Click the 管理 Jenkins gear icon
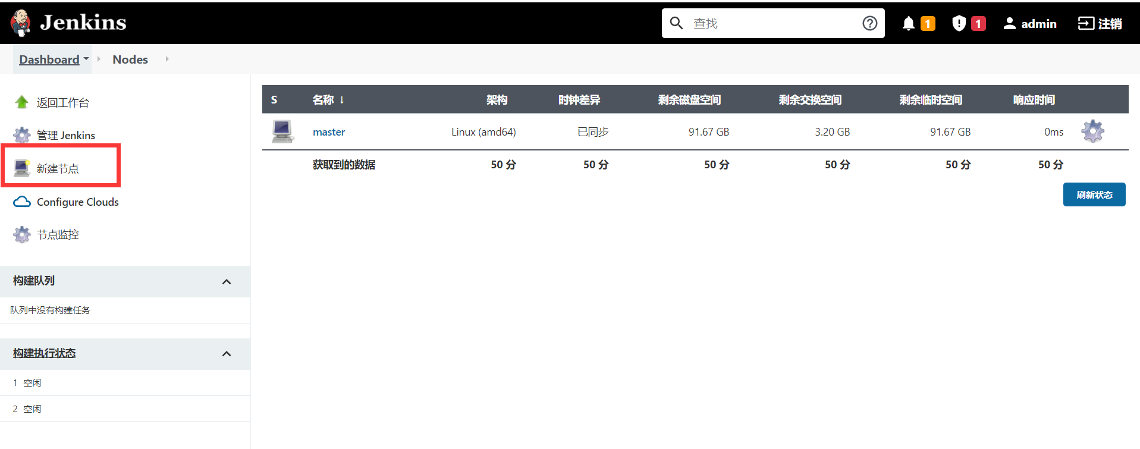The width and height of the screenshot is (1140, 449). click(x=22, y=135)
